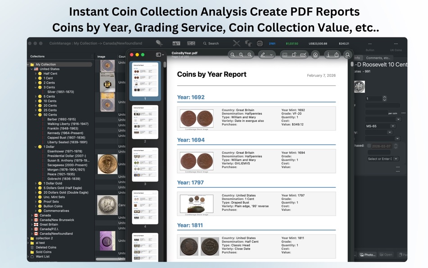Select Peace (1921-1935) in the tree
The image size is (428, 268).
point(61,174)
